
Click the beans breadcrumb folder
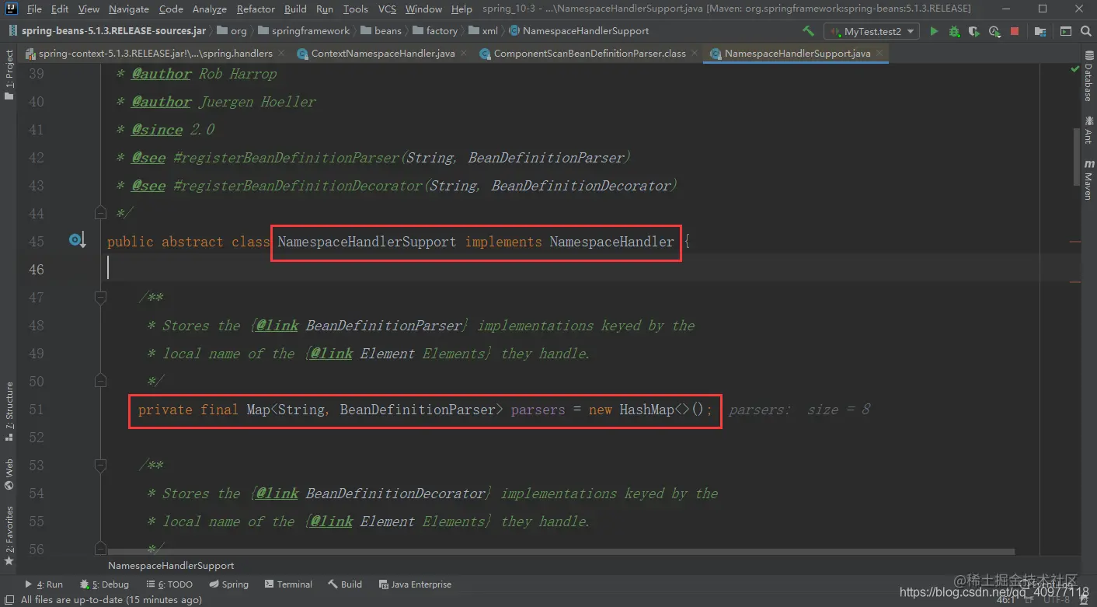coord(381,31)
